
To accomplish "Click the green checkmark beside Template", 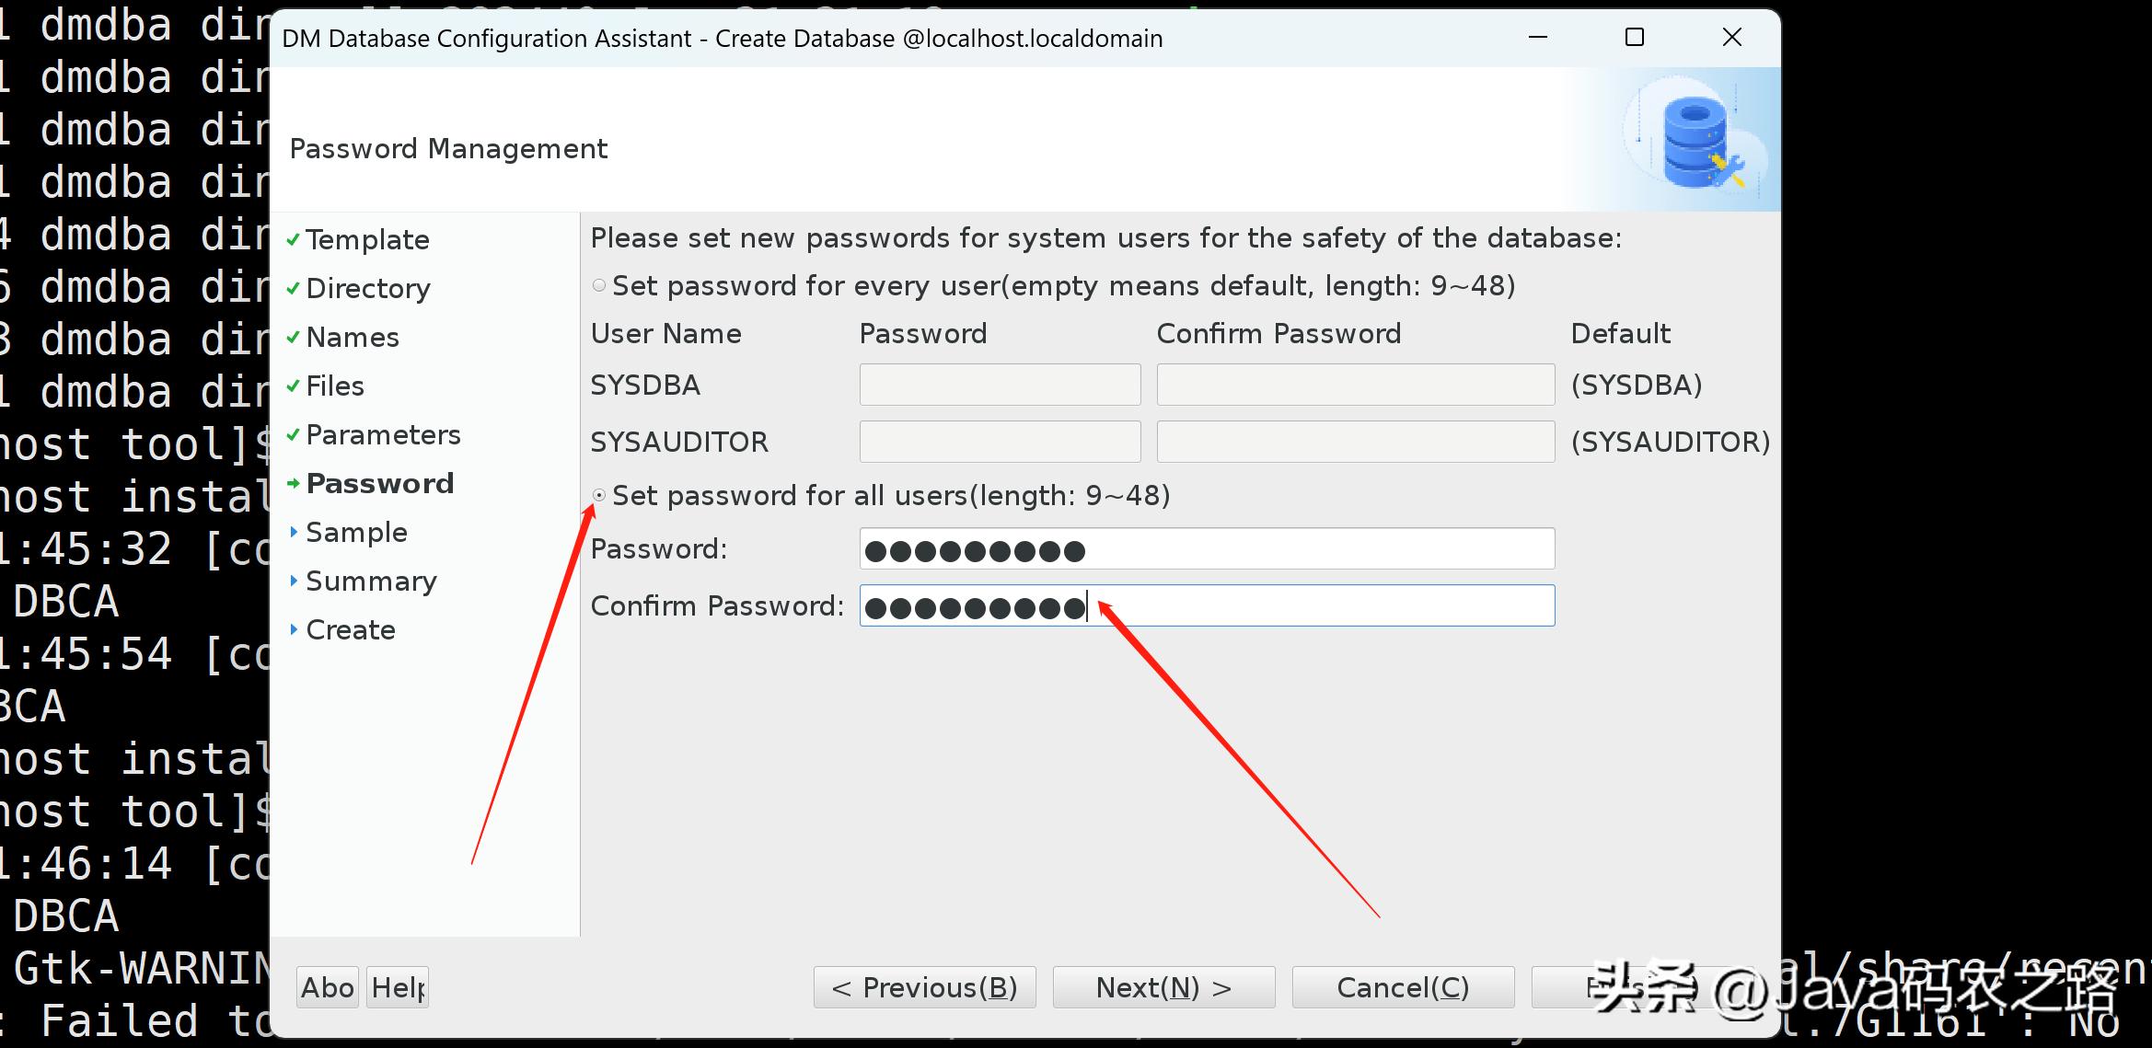I will [x=293, y=239].
